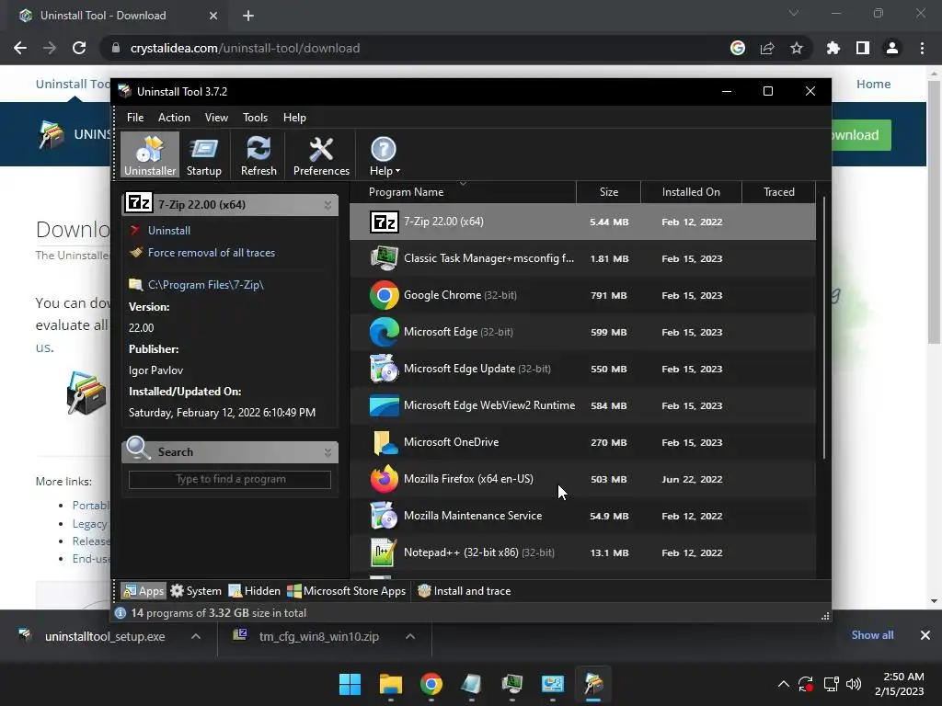Select Mozilla Maintenance Service icon

[384, 516]
